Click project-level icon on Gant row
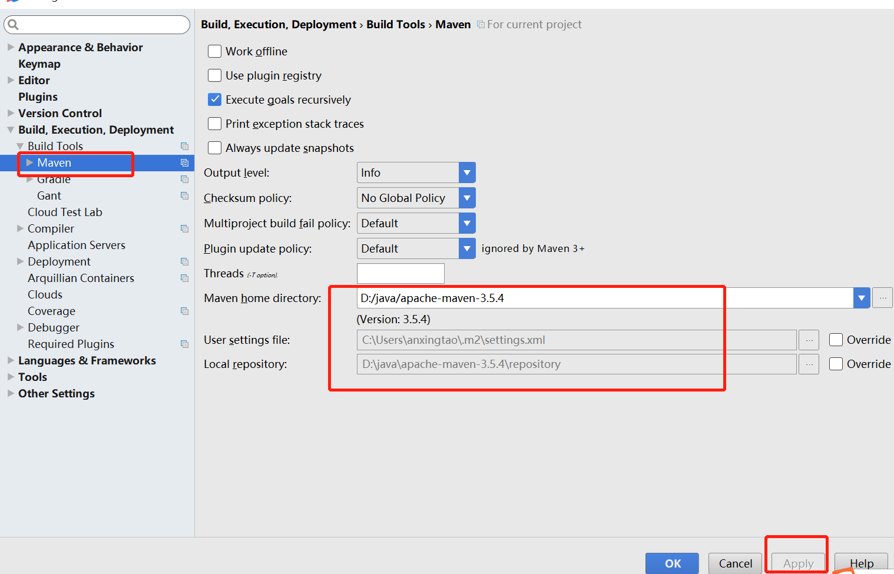 [x=184, y=195]
